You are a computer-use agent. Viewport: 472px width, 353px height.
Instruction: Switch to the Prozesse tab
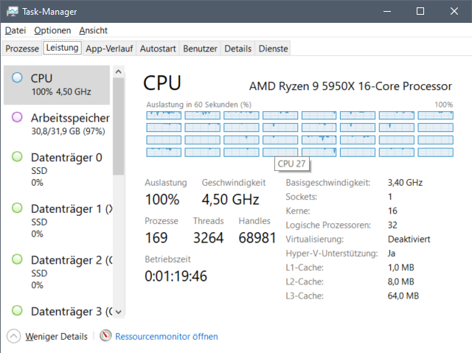tap(22, 49)
